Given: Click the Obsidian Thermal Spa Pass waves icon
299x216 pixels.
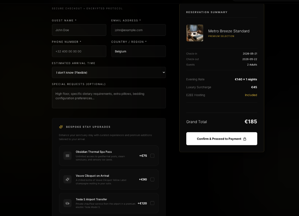Looking at the screenshot, I should 67,156.
